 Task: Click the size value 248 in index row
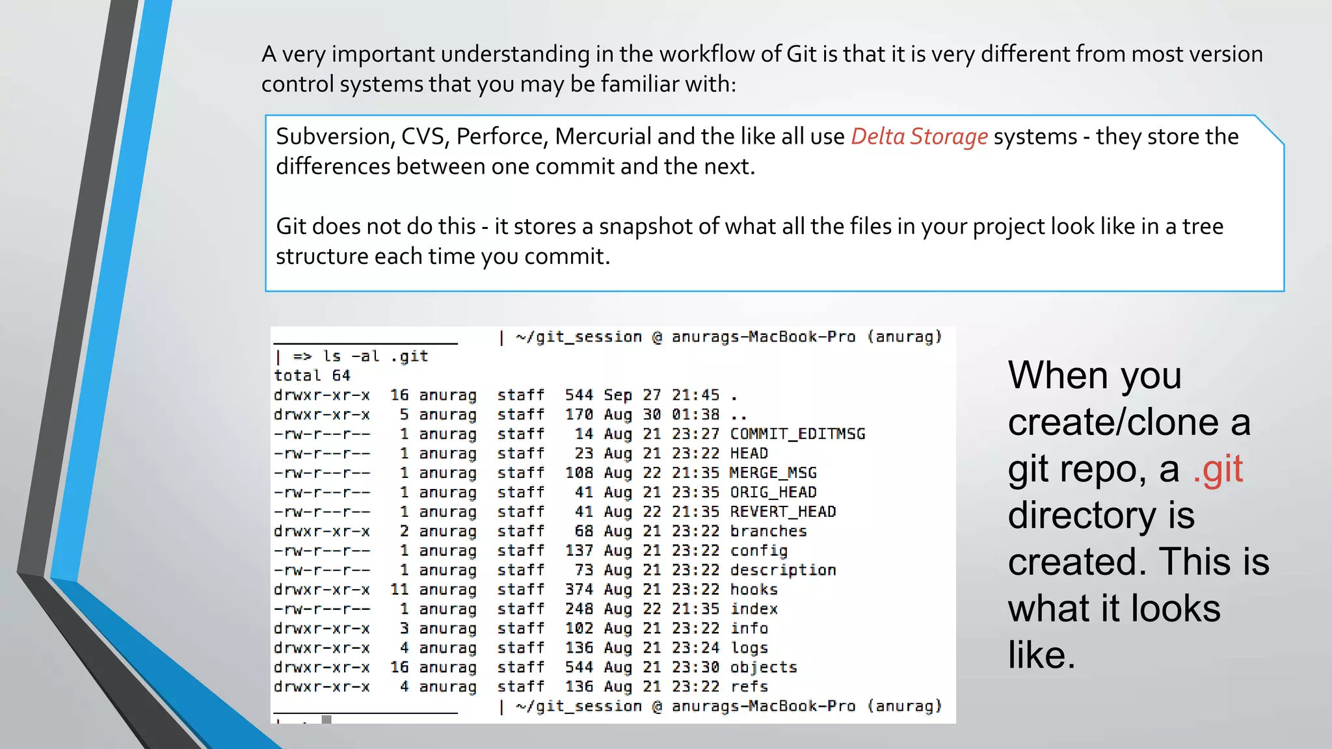579,609
